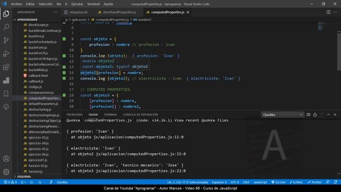Open Explorer panel More Actions ellipsis
Screen dimensions: 341x192
pyautogui.click(x=55, y=12)
